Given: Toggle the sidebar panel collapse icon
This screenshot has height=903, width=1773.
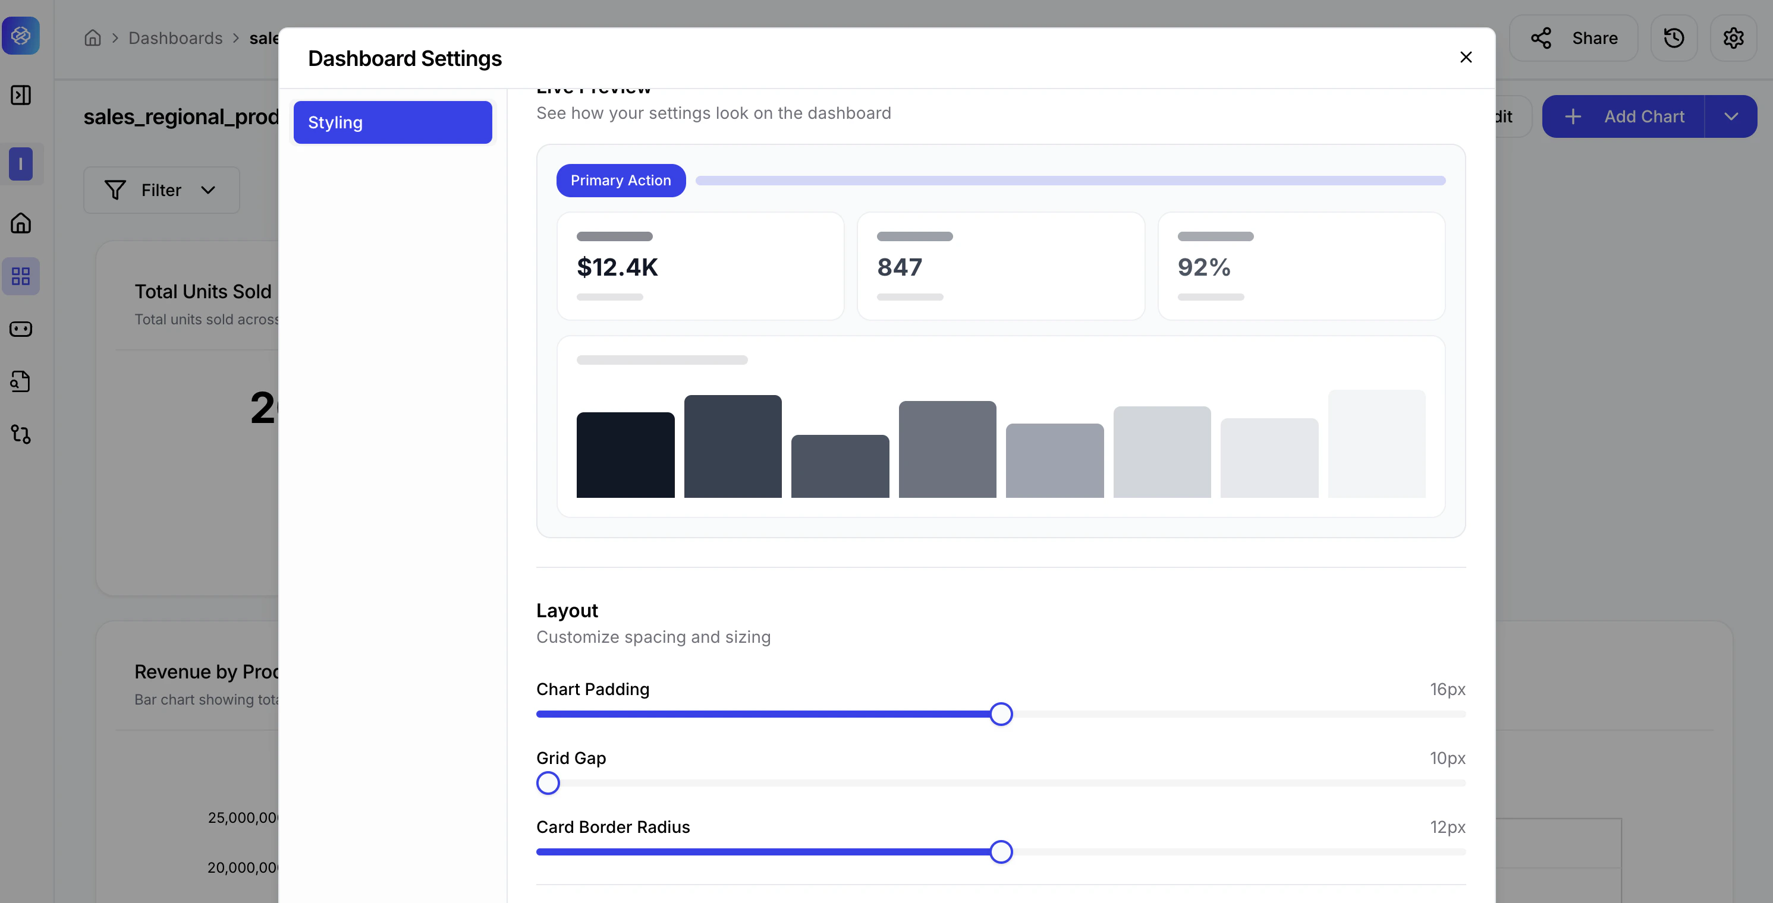Looking at the screenshot, I should (21, 95).
